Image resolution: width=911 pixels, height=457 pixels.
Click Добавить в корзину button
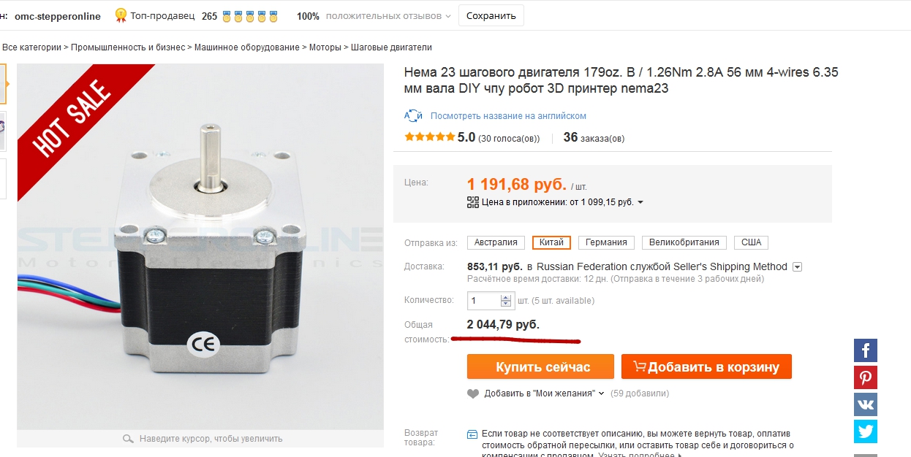point(706,366)
